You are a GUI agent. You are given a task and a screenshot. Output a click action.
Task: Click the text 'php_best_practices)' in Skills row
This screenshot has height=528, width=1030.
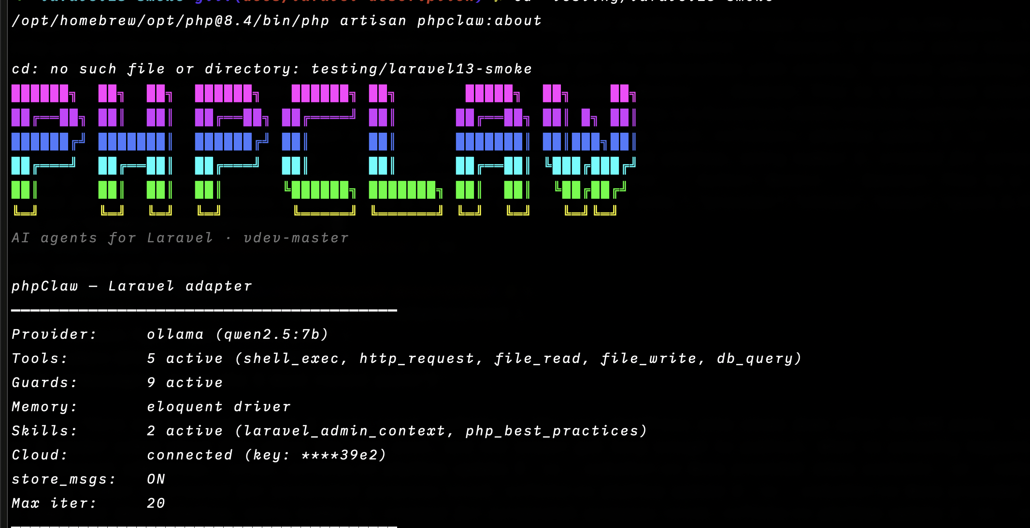(557, 431)
